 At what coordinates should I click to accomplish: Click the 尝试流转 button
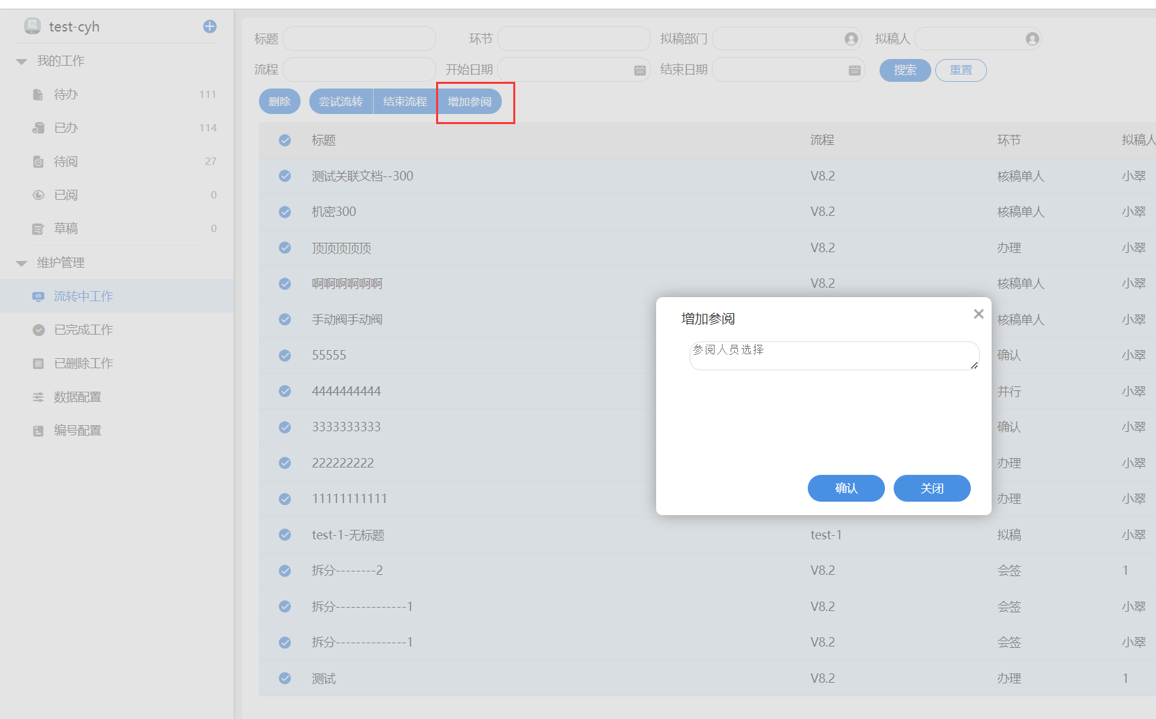tap(341, 101)
